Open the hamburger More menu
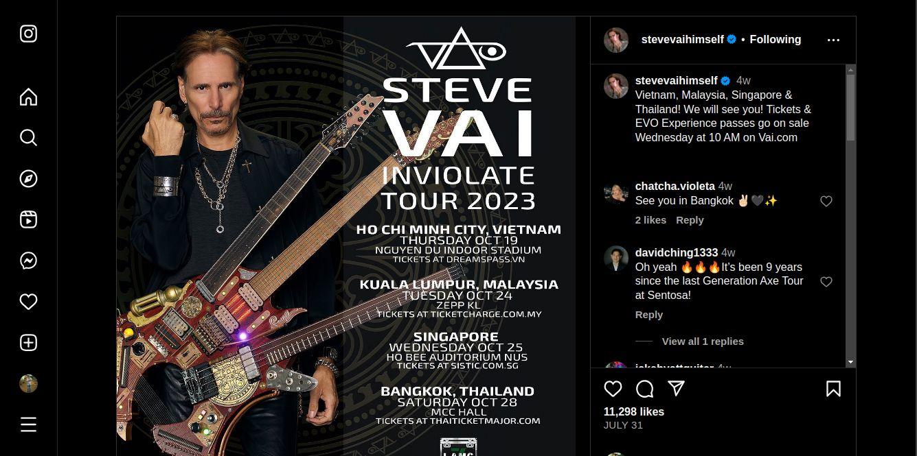Viewport: 917px width, 456px height. (x=28, y=424)
